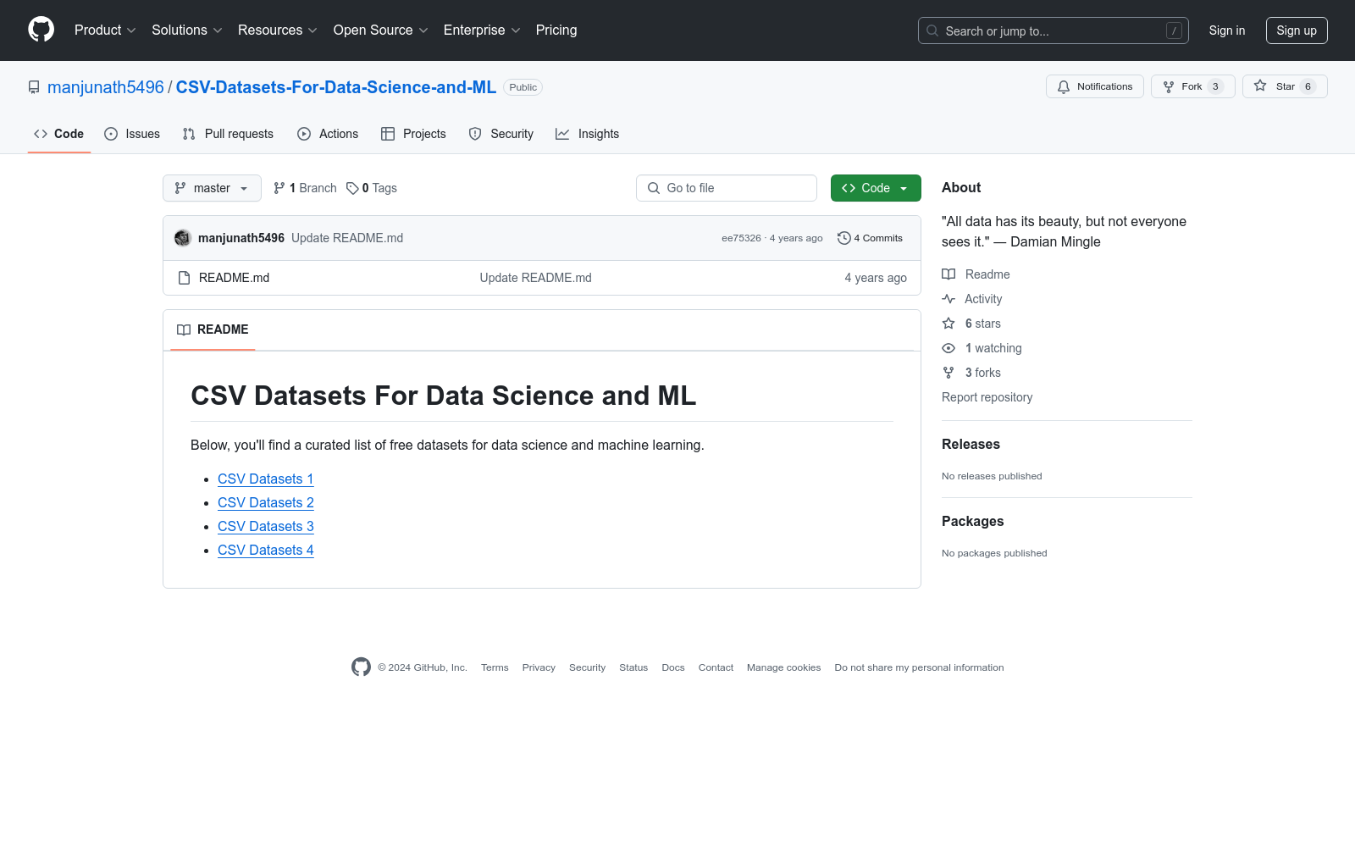The height and width of the screenshot is (847, 1355).
Task: Click the slash shortcut key icon in search
Action: 1174,30
